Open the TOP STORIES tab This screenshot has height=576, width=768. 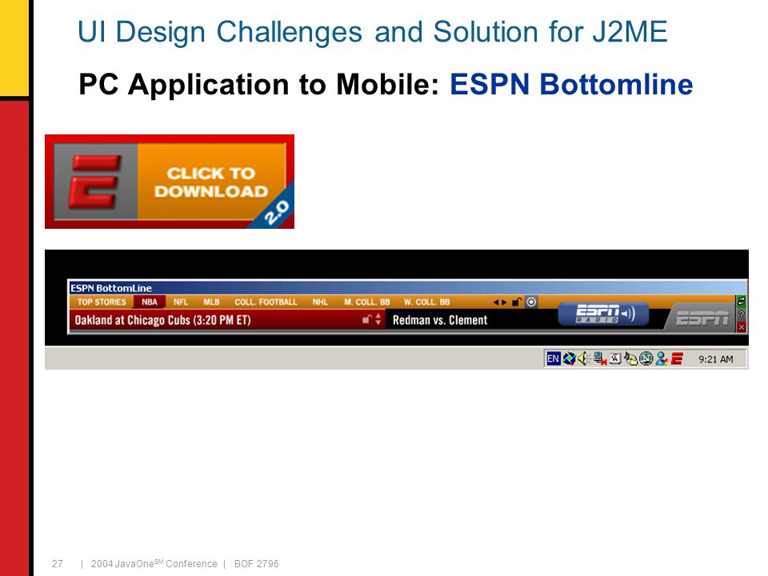[x=102, y=302]
